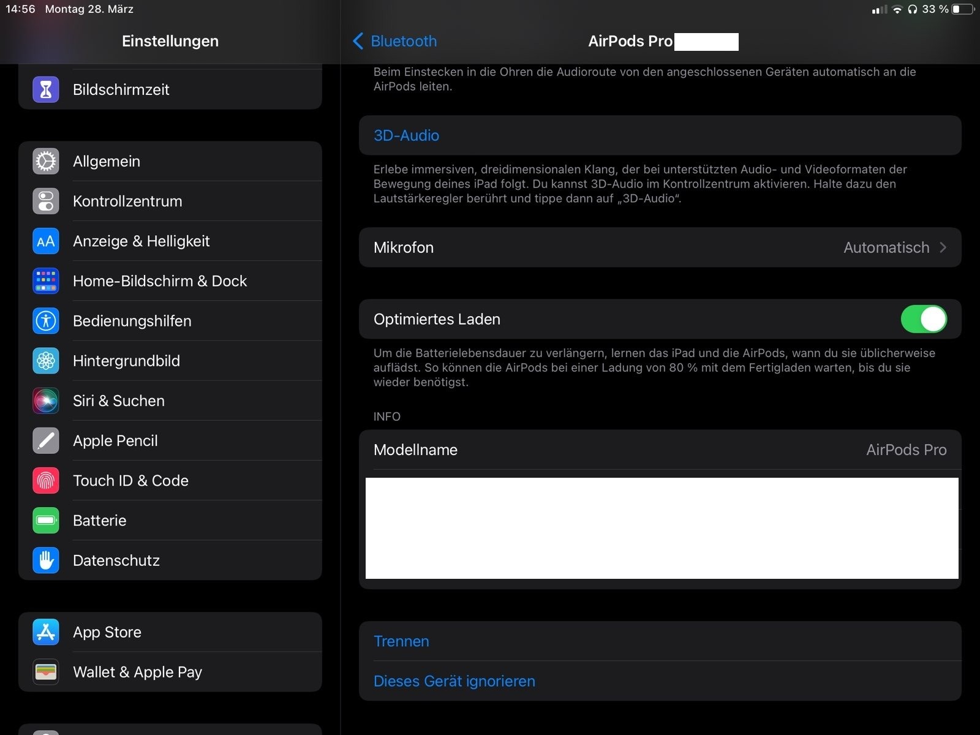Tap the Anzeige & Helligkeit AA icon
The width and height of the screenshot is (980, 735).
click(x=46, y=241)
